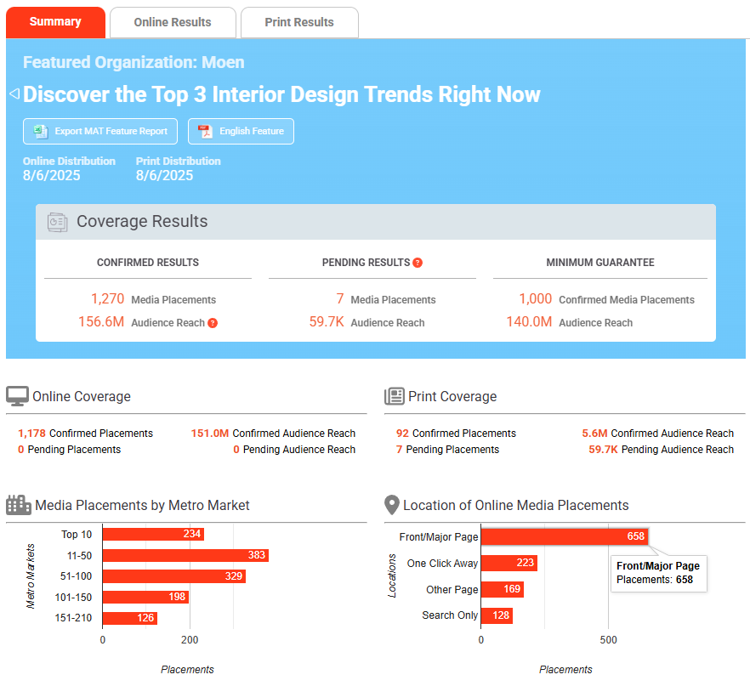Click the map pin icon for Location of Online Media Placements
750x686 pixels.
(x=391, y=504)
